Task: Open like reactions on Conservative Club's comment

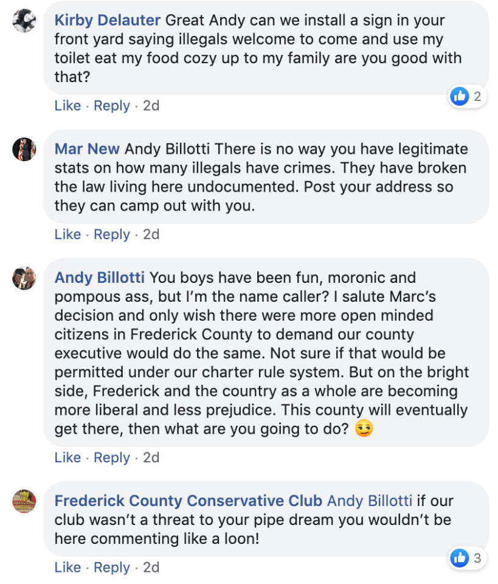Action: click(x=468, y=558)
